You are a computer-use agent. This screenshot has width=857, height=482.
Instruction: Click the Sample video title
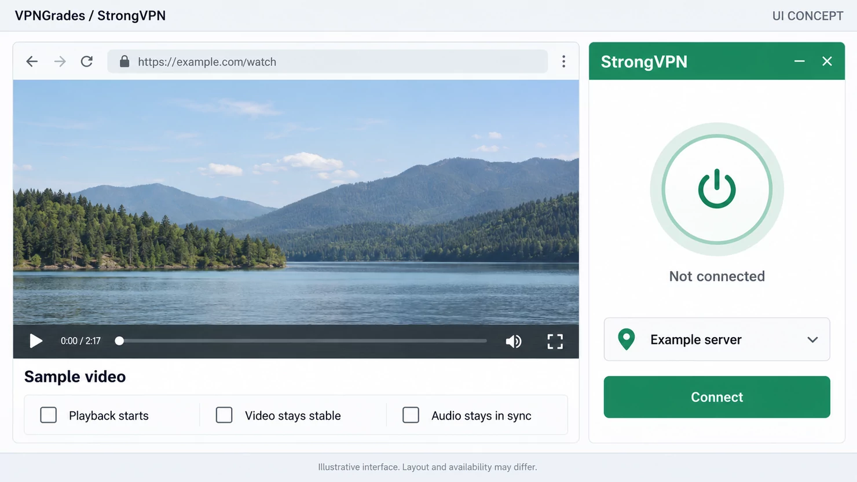75,377
